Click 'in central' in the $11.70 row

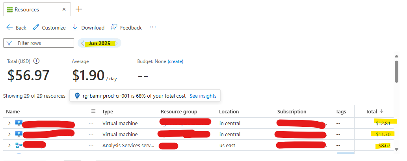(x=230, y=134)
